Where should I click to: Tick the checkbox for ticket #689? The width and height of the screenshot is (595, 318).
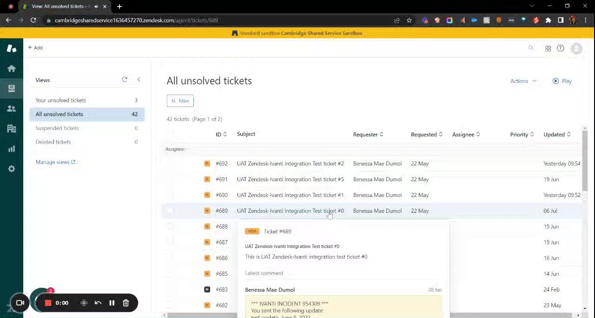[170, 211]
